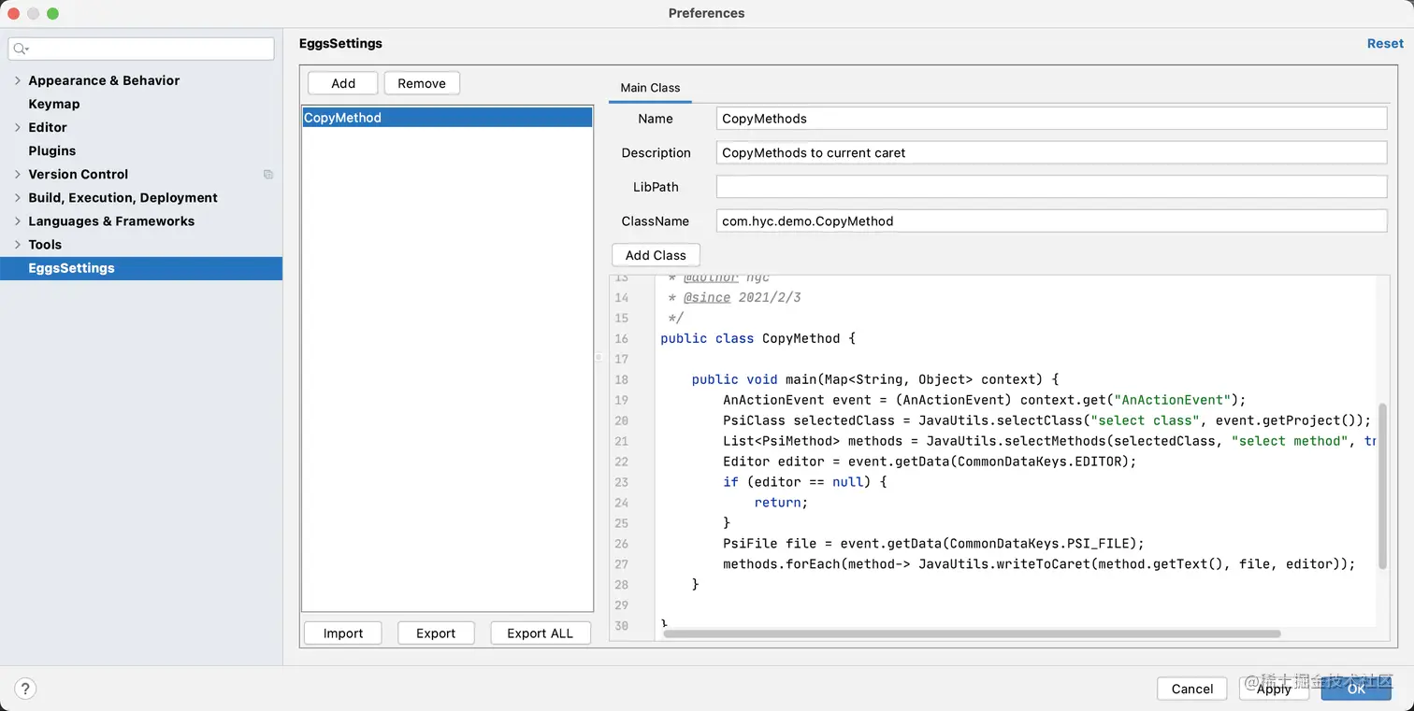The image size is (1414, 711).
Task: Click the Apply button
Action: pyautogui.click(x=1274, y=689)
